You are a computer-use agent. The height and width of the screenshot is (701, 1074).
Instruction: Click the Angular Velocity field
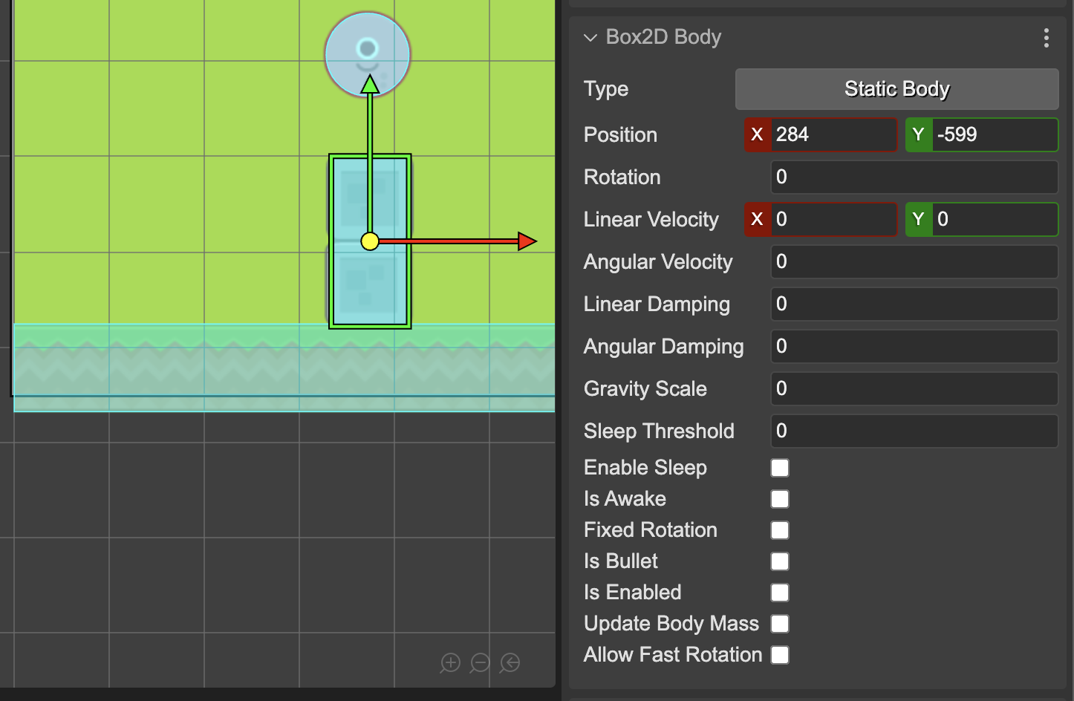[914, 261]
